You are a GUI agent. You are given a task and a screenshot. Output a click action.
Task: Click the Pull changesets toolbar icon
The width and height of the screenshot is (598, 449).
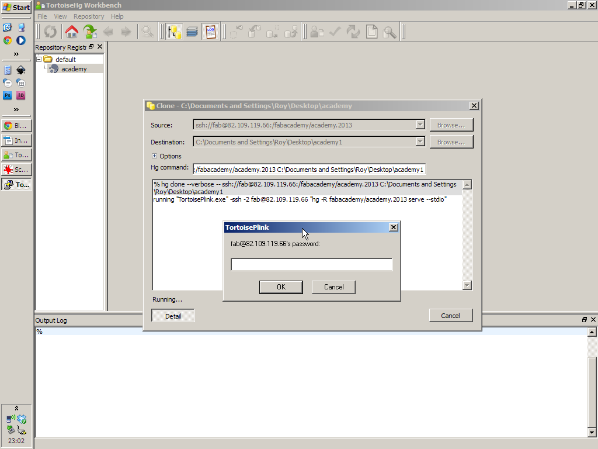pyautogui.click(x=255, y=32)
